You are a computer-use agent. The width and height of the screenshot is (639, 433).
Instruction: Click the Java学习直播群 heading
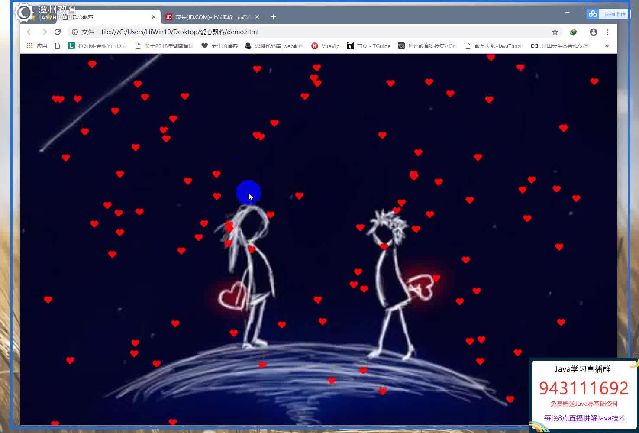pyautogui.click(x=582, y=369)
